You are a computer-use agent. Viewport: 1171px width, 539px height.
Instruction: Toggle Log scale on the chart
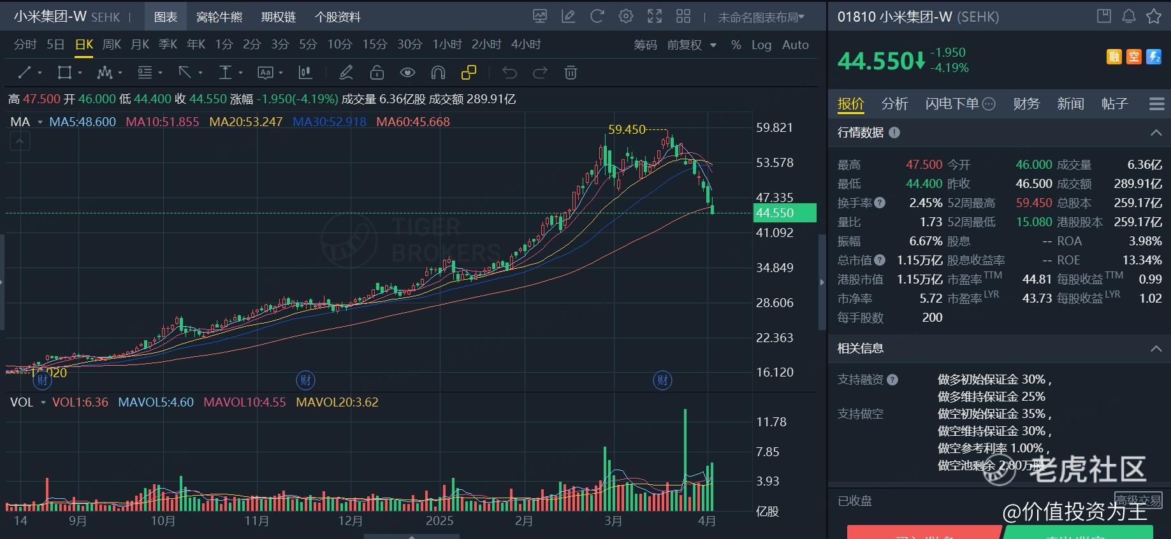click(x=761, y=45)
